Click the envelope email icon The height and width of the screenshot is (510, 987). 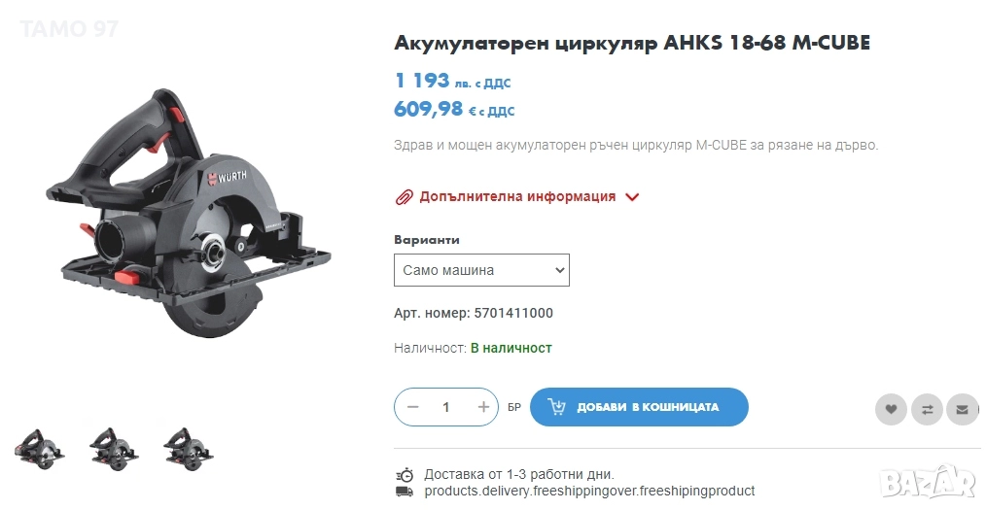coord(963,409)
